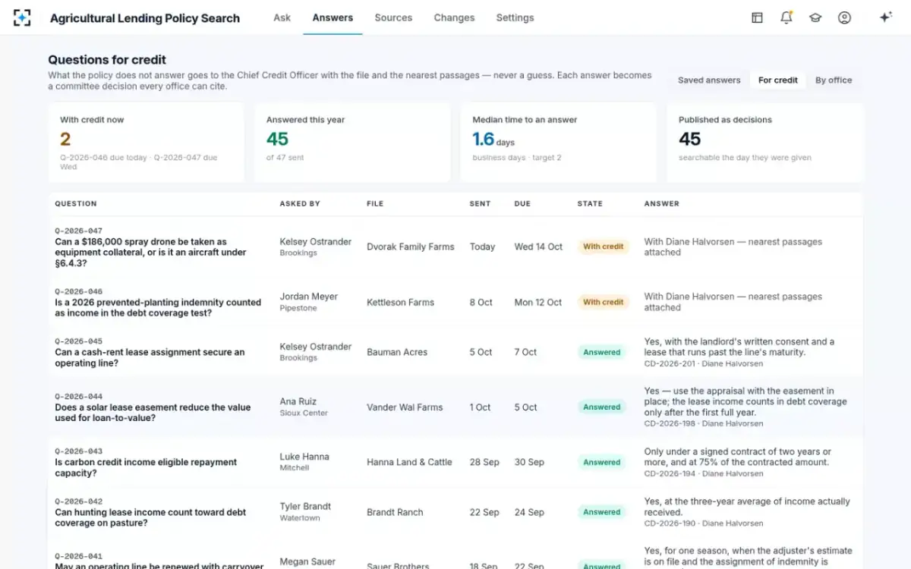Select the For credit view
Viewport: 911px width, 569px height.
point(777,80)
